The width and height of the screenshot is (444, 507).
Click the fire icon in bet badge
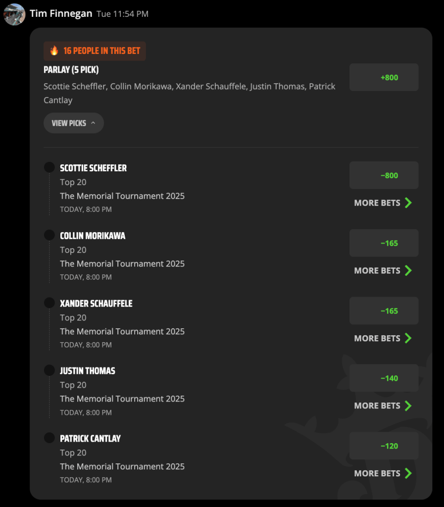[x=54, y=51]
